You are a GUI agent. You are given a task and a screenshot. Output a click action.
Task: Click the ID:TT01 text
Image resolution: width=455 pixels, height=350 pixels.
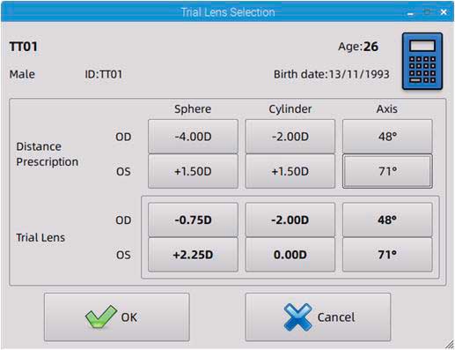pyautogui.click(x=104, y=74)
